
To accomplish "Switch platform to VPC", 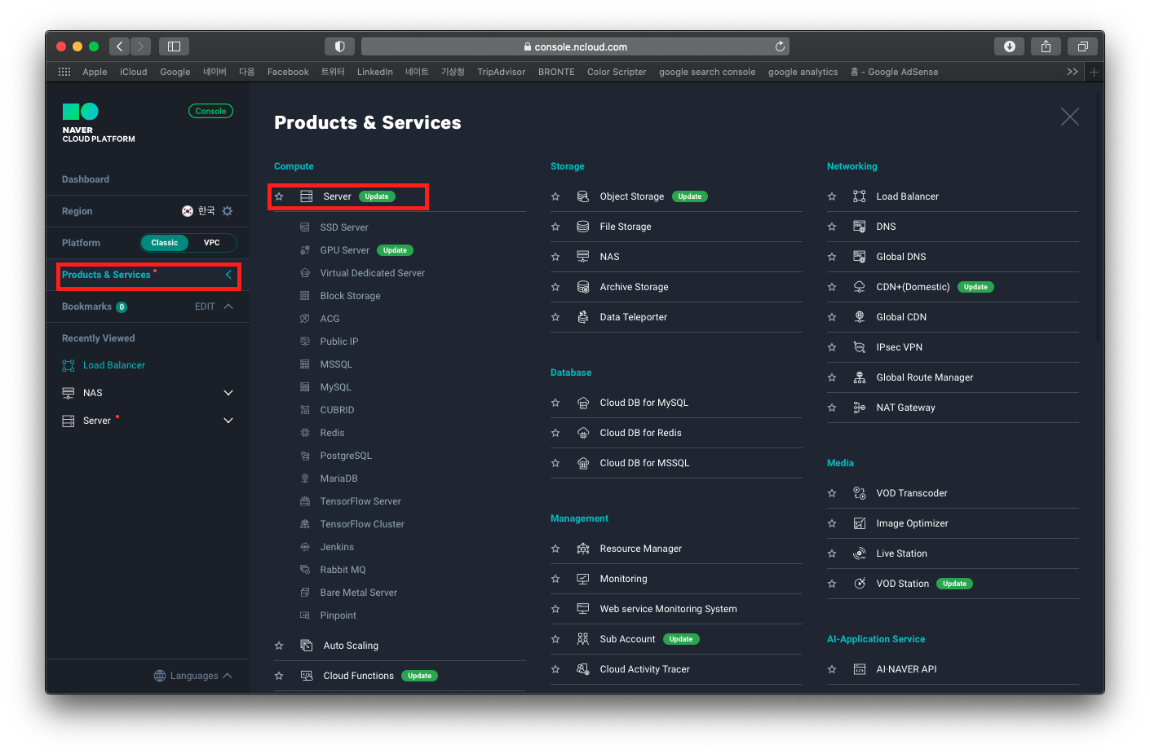I will [212, 243].
